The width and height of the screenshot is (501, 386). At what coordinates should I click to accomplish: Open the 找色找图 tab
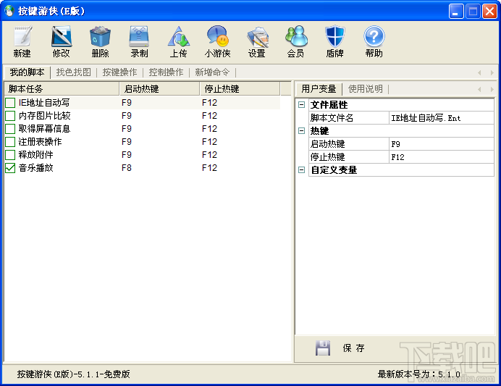(x=74, y=72)
